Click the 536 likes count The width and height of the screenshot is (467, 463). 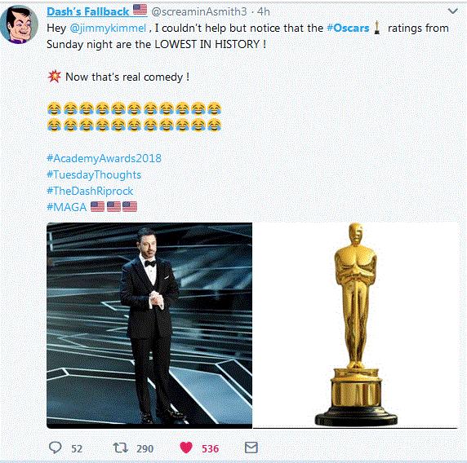click(211, 448)
